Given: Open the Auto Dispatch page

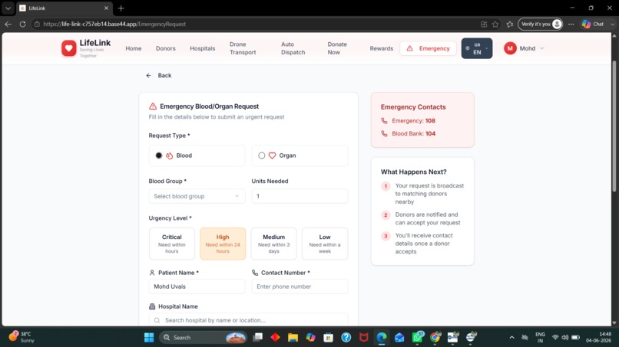Looking at the screenshot, I should tap(293, 48).
